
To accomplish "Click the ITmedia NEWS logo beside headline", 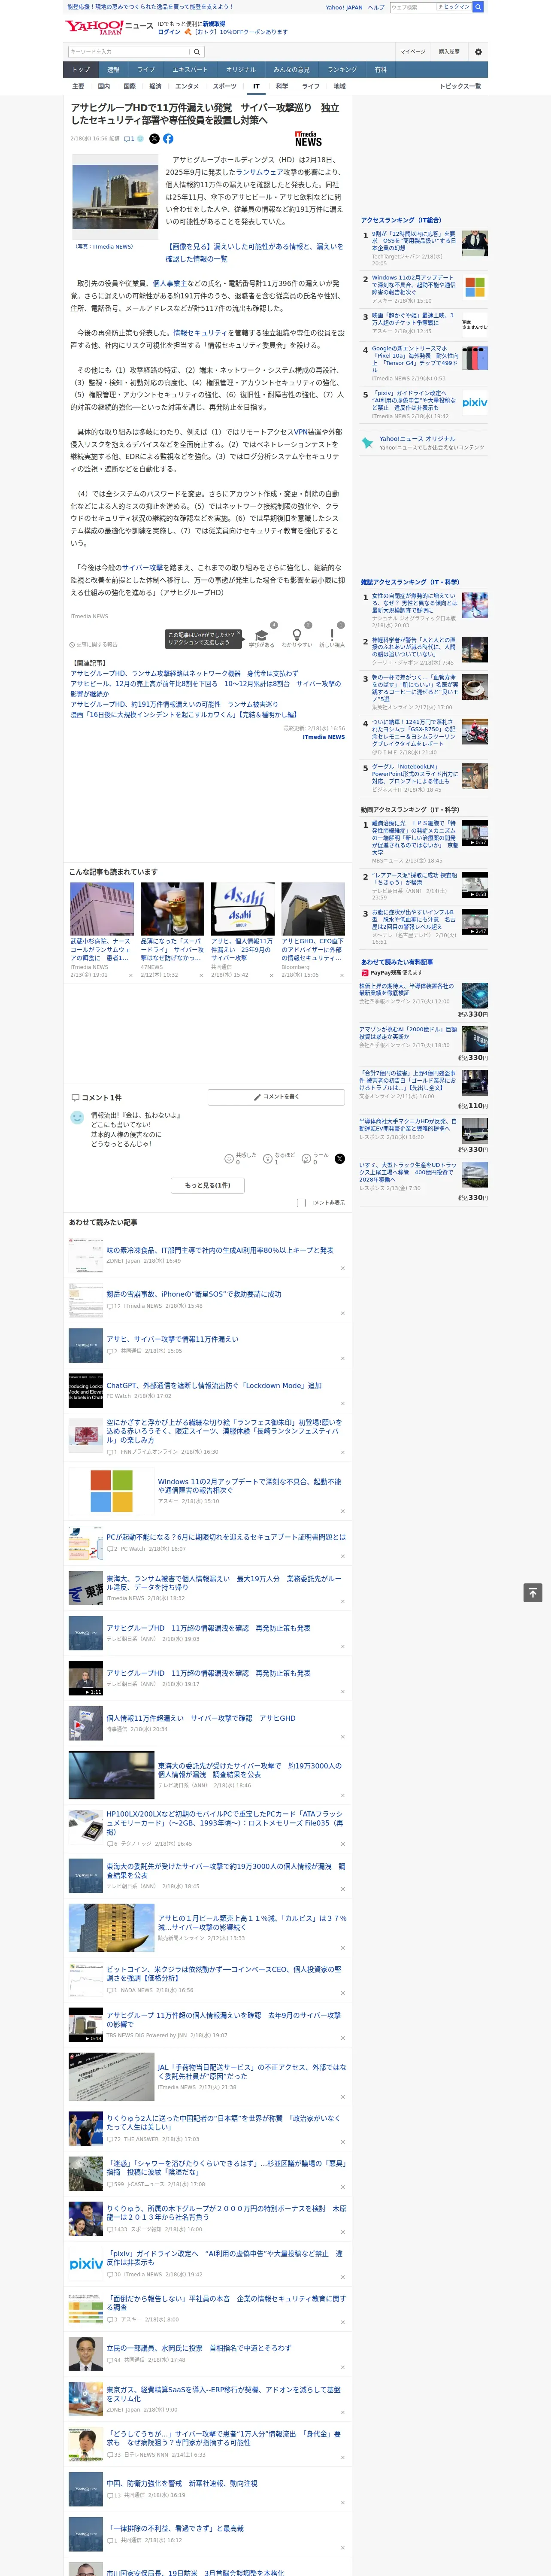I will pyautogui.click(x=308, y=139).
